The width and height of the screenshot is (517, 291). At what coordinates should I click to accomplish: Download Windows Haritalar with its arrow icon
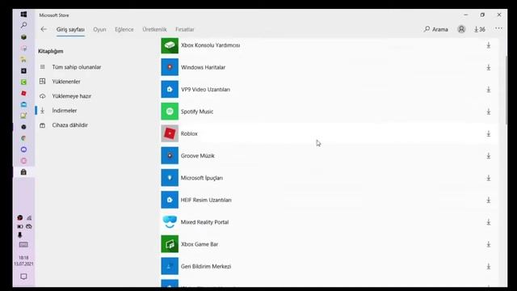pyautogui.click(x=488, y=67)
